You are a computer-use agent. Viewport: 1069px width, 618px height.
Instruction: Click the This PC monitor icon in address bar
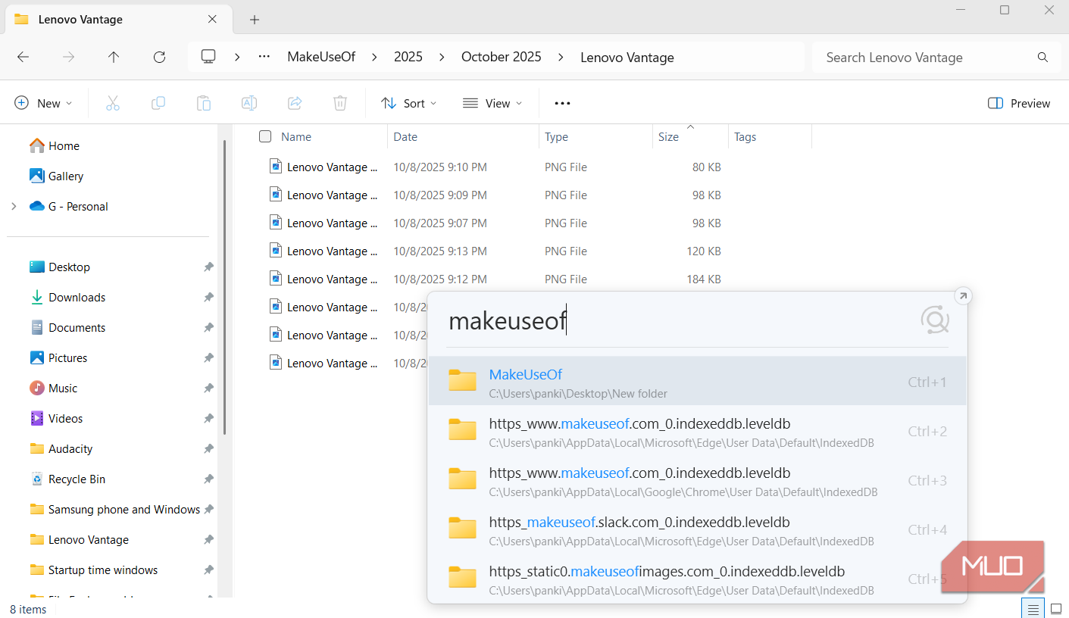point(208,57)
